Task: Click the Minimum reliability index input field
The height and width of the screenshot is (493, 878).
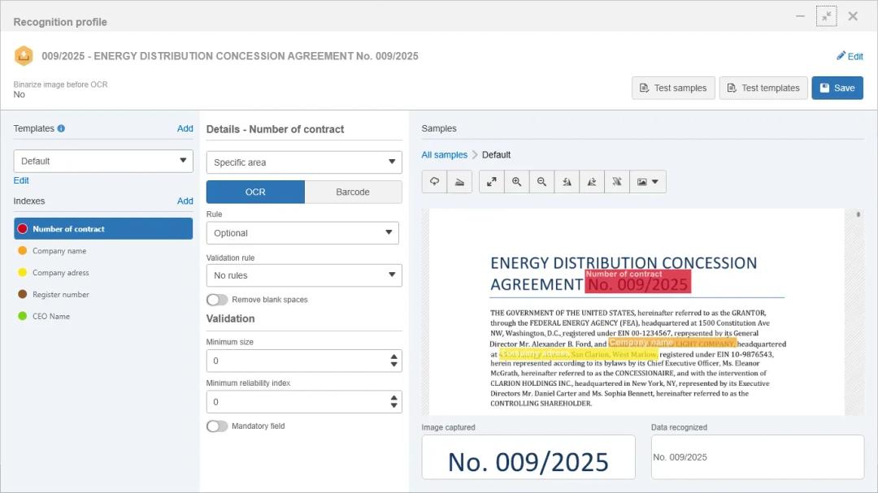Action: coord(296,402)
